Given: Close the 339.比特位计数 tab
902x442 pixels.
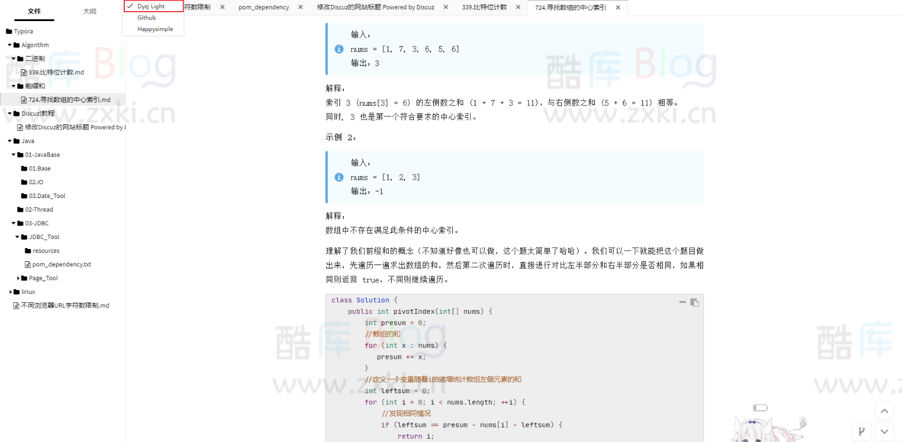Looking at the screenshot, I should [x=518, y=7].
